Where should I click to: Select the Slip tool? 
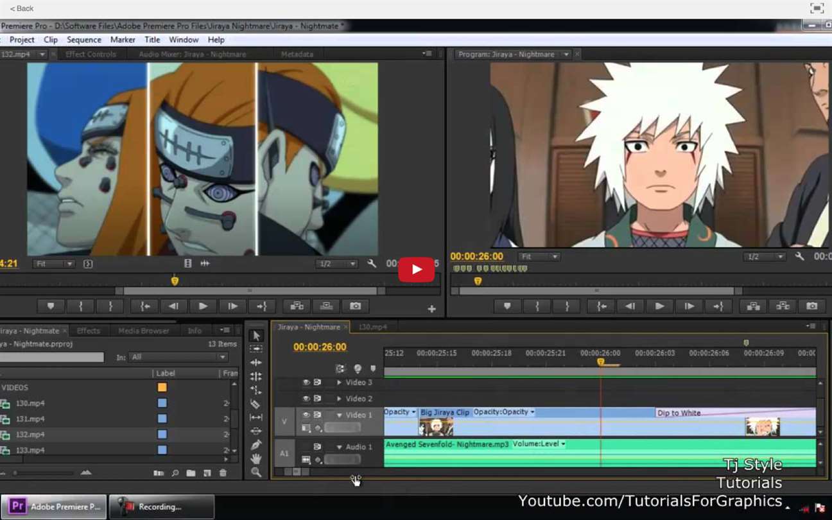256,417
